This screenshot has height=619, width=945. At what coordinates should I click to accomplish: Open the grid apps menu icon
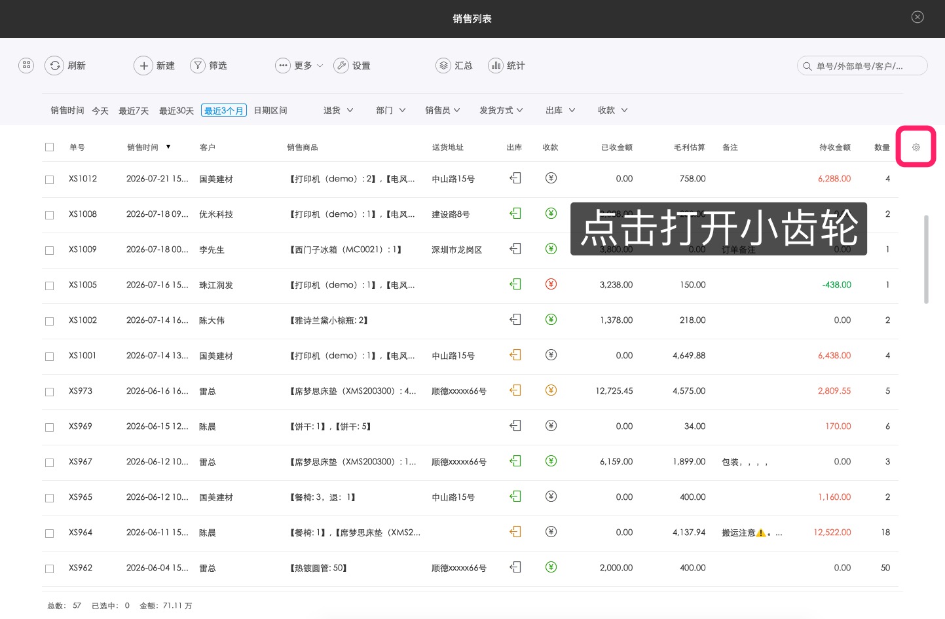click(26, 66)
